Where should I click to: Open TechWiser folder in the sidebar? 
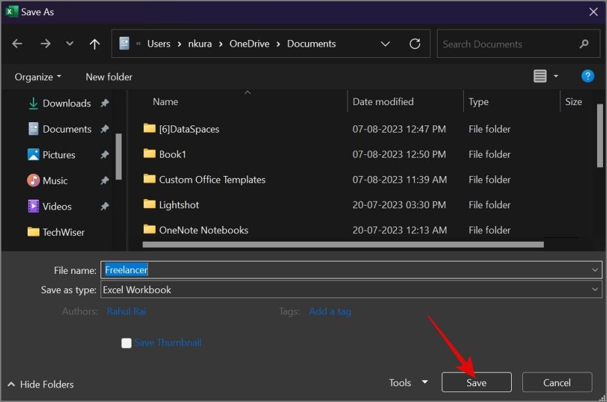(x=56, y=232)
